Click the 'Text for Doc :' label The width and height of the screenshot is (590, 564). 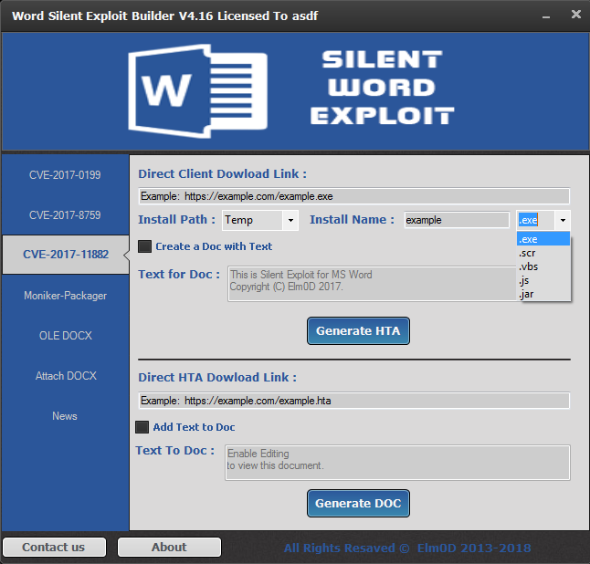(179, 275)
